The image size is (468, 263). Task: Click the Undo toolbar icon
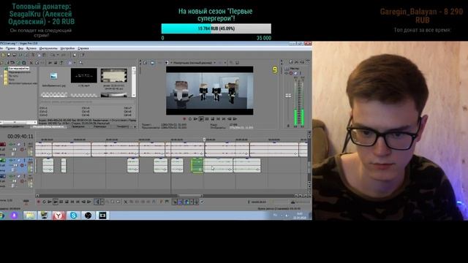[x=53, y=55]
